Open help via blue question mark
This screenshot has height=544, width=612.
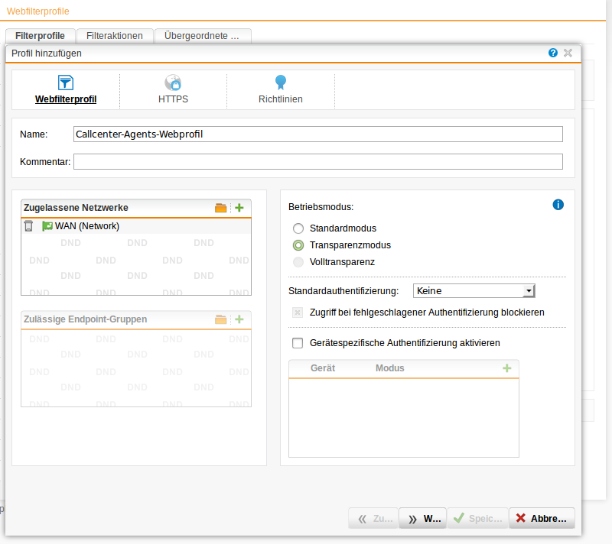(552, 53)
